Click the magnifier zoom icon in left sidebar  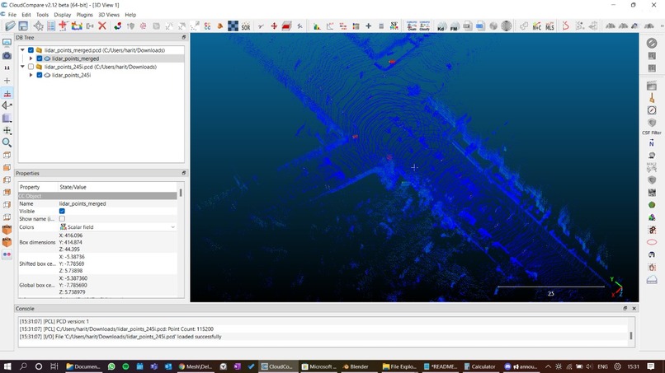click(x=7, y=142)
